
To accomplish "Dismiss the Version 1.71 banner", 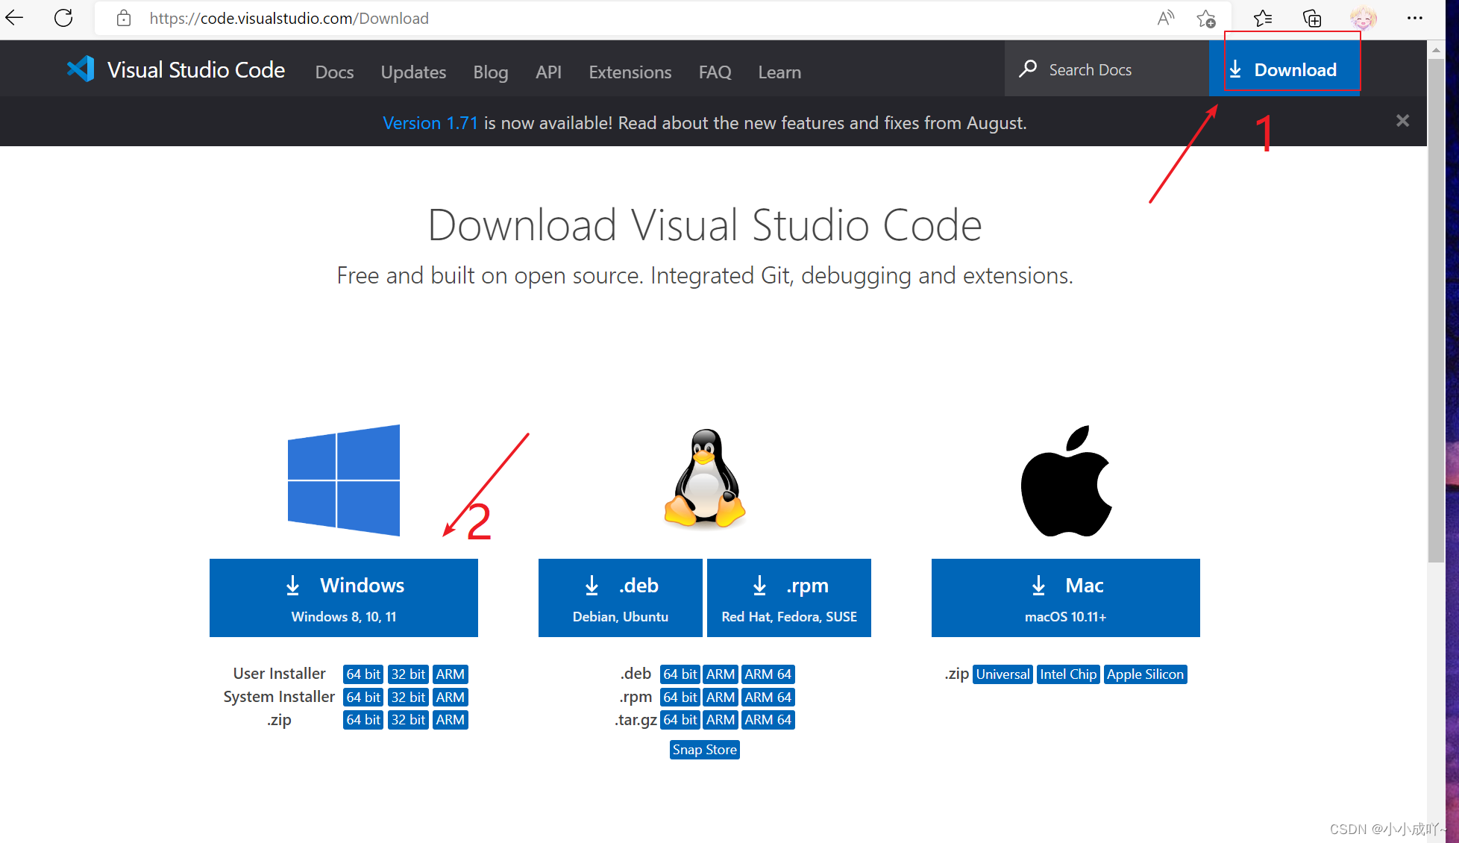I will pyautogui.click(x=1402, y=121).
